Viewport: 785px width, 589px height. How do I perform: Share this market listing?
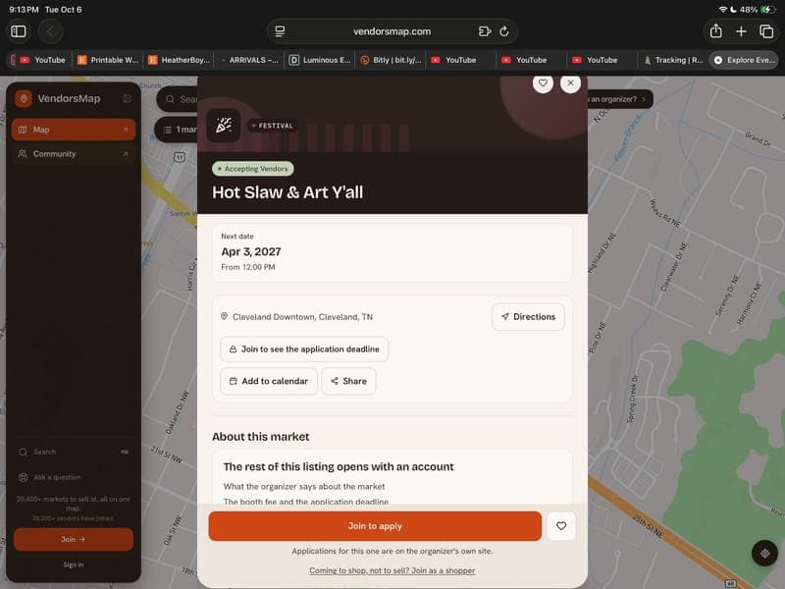click(348, 381)
